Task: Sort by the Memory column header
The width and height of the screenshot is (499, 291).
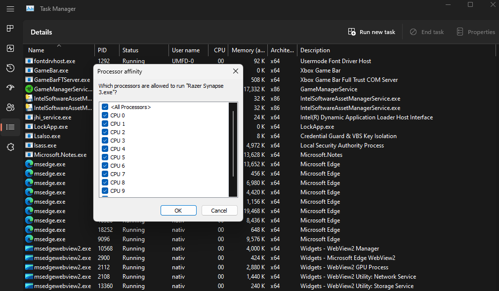Action: tap(248, 50)
